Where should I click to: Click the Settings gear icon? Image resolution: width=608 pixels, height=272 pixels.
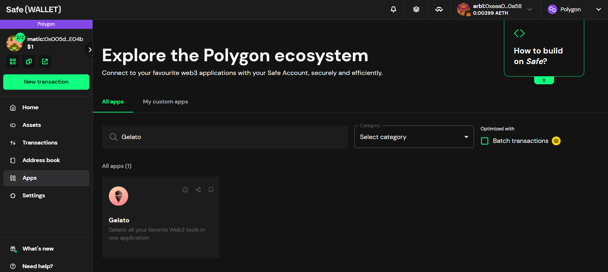pyautogui.click(x=13, y=196)
